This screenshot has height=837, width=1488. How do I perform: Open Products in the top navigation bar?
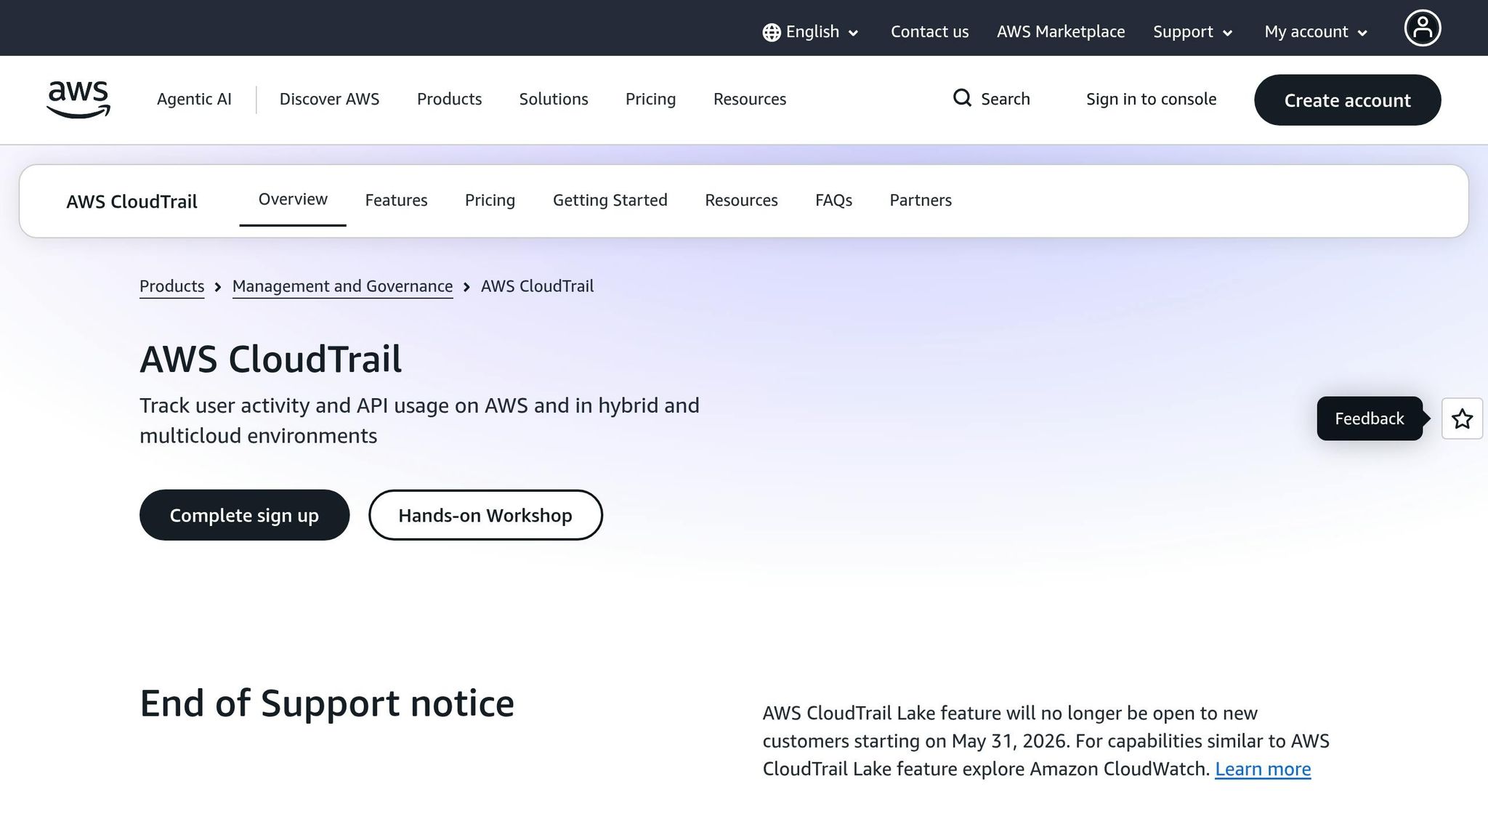pyautogui.click(x=449, y=99)
